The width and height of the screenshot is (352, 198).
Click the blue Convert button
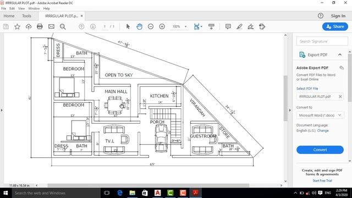pos(320,150)
